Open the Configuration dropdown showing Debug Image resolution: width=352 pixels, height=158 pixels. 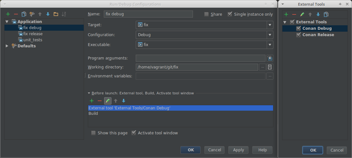pyautogui.click(x=204, y=35)
